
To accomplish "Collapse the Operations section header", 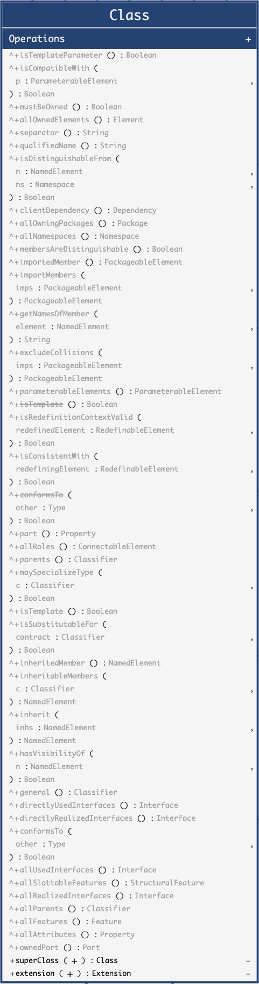I will click(129, 39).
